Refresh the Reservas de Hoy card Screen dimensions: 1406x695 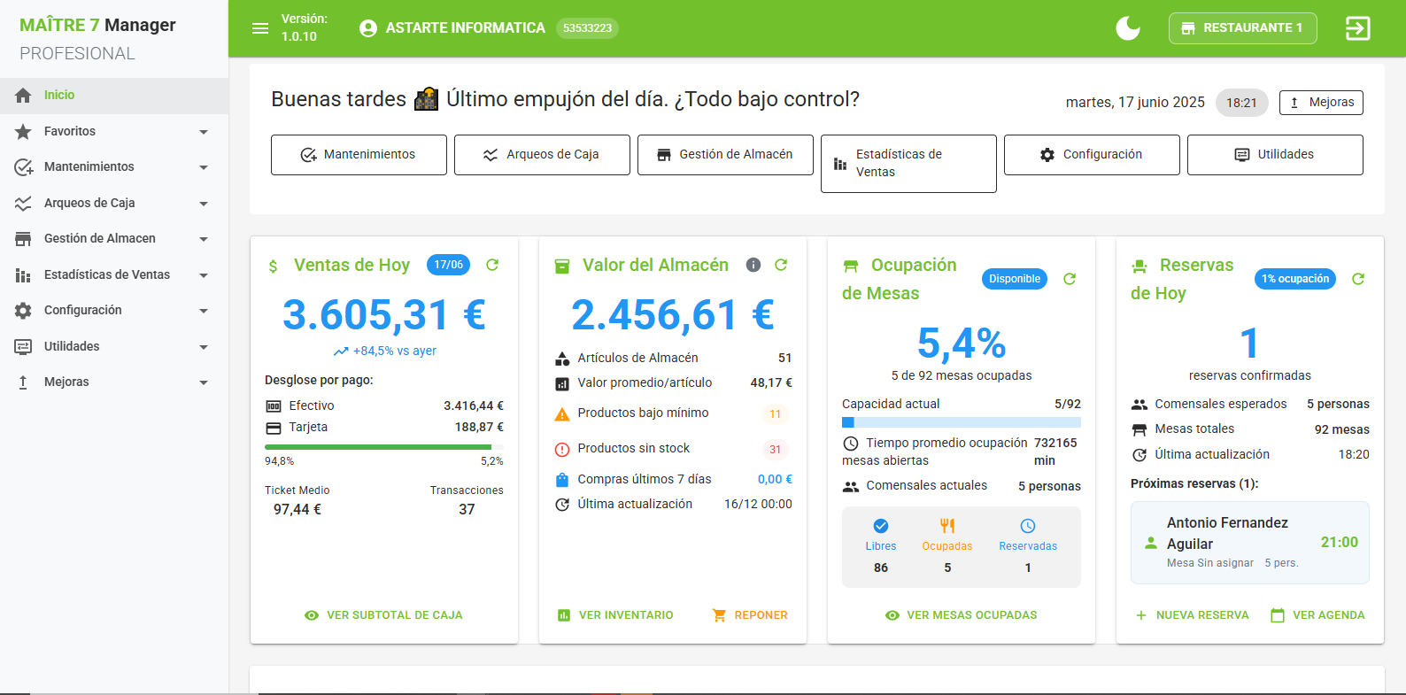[1358, 279]
